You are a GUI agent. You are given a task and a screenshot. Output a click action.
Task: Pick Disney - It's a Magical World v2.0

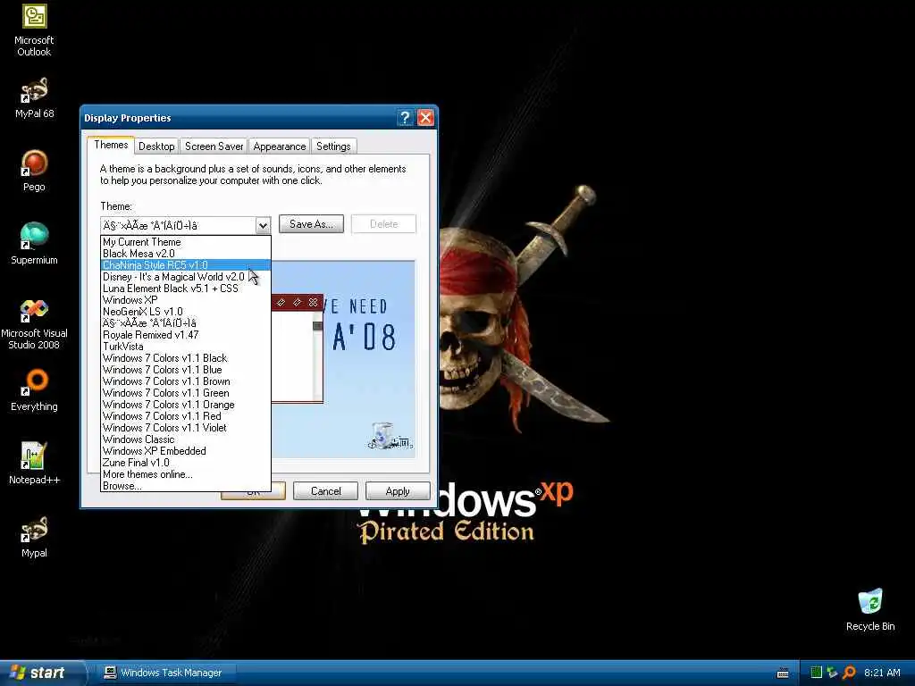coord(186,277)
